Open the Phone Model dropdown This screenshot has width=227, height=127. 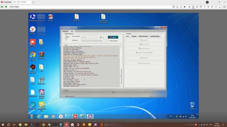coord(89,37)
